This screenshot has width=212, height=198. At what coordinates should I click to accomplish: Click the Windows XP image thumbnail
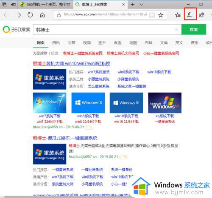[165, 103]
